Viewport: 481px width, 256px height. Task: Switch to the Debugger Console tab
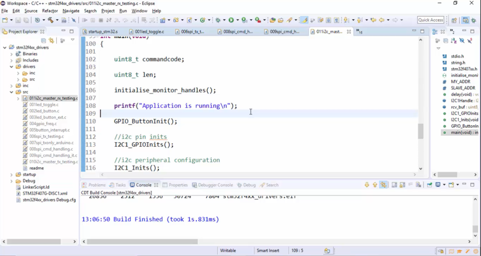pos(212,185)
